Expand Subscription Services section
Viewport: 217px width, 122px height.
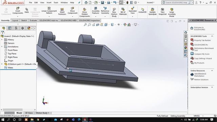coord(212,87)
